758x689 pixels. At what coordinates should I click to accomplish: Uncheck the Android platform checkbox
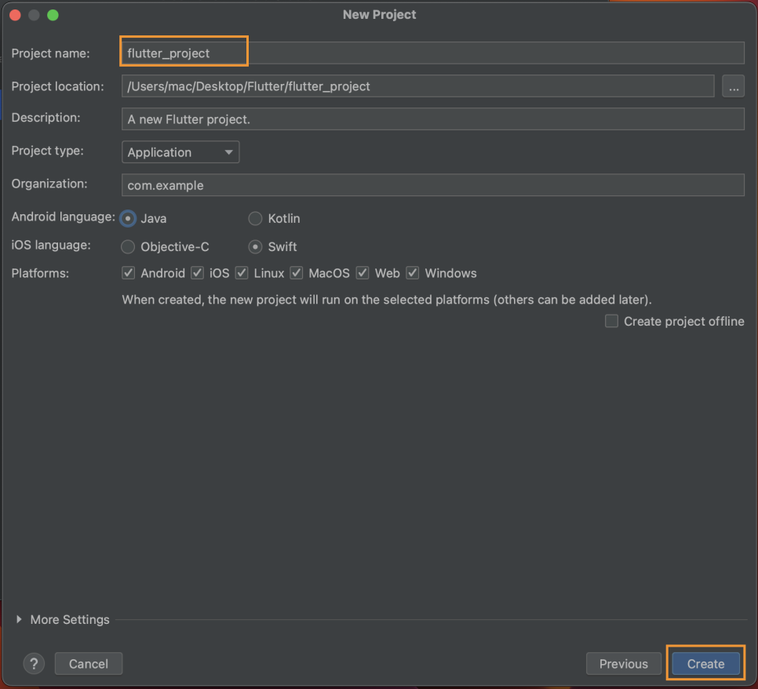[128, 273]
